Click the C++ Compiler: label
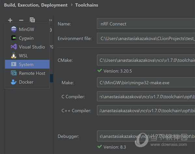 [x=77, y=110]
